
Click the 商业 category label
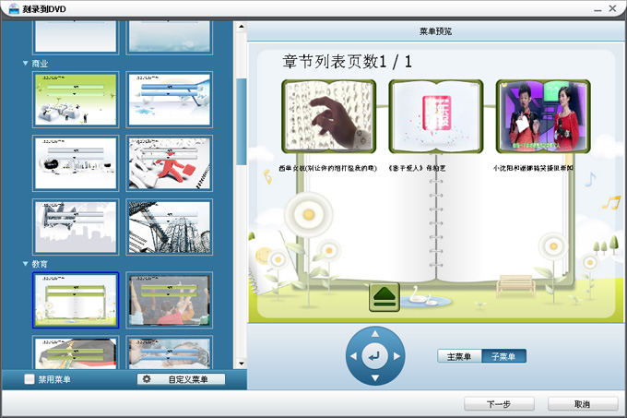(40, 63)
